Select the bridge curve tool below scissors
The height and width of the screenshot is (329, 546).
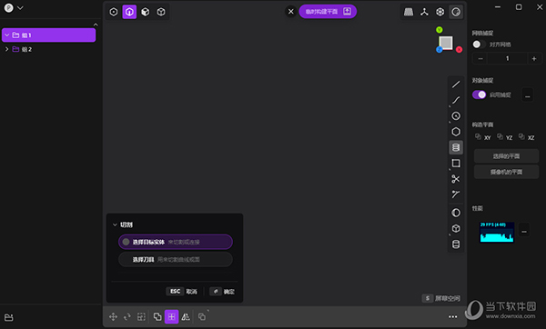coord(456,194)
